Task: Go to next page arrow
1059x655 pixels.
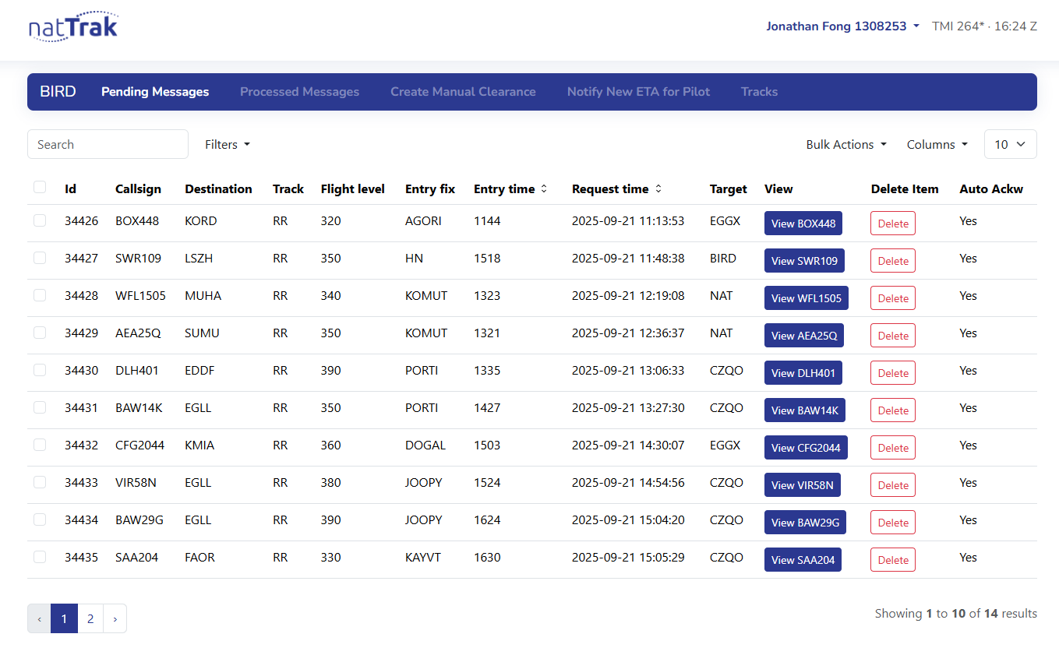Action: coord(115,618)
